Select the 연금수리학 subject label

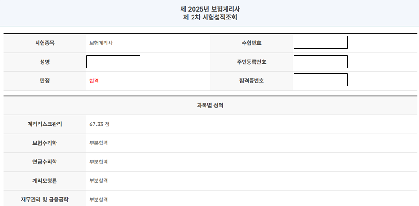click(x=44, y=162)
